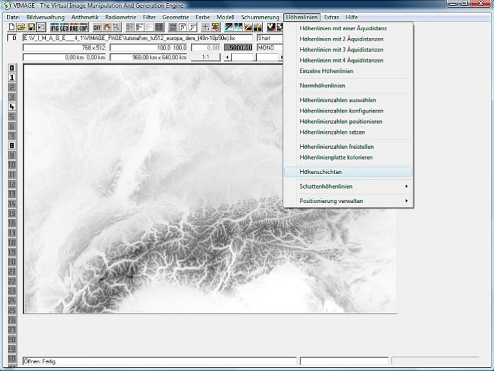Viewport: 494px width, 371px height.
Task: Click the save disk icon
Action: pyautogui.click(x=30, y=28)
